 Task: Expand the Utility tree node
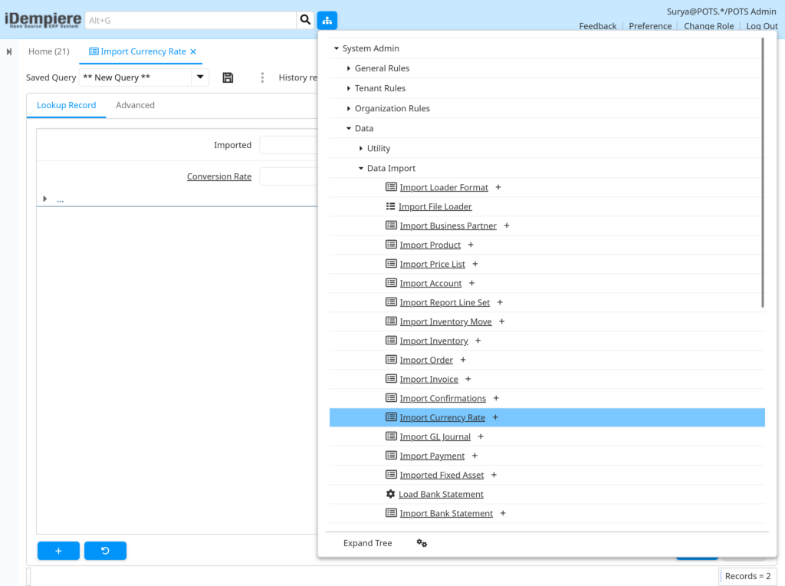pyautogui.click(x=360, y=148)
